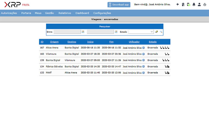The width and height of the screenshot is (209, 136).
Task: Click 'Encerrada' status of trip 167
Action: click(x=153, y=48)
